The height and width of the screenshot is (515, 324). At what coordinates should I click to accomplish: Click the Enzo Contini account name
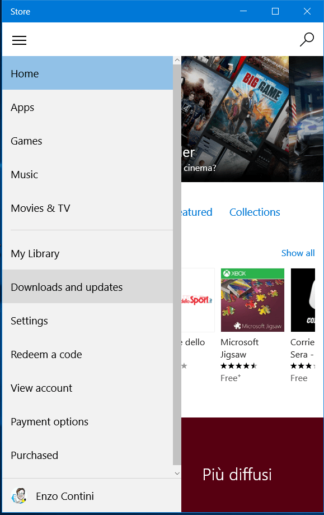tap(65, 496)
